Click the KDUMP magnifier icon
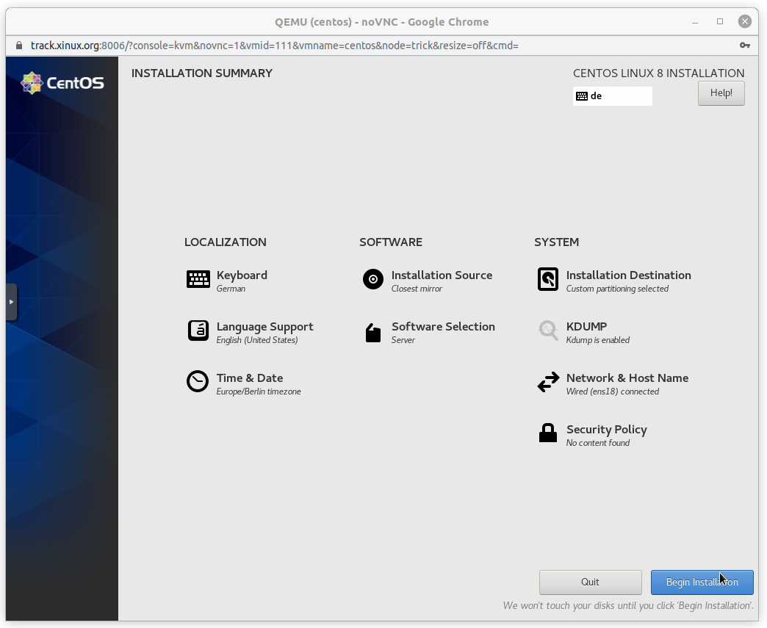The height and width of the screenshot is (628, 767). (x=548, y=331)
